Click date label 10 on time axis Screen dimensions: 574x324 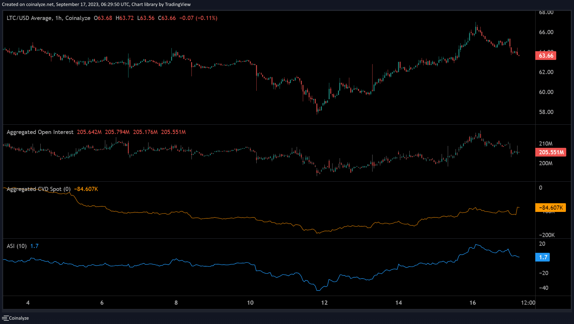click(x=250, y=303)
